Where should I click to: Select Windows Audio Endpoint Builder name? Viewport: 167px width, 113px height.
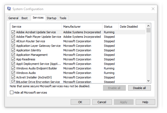pos(37,68)
